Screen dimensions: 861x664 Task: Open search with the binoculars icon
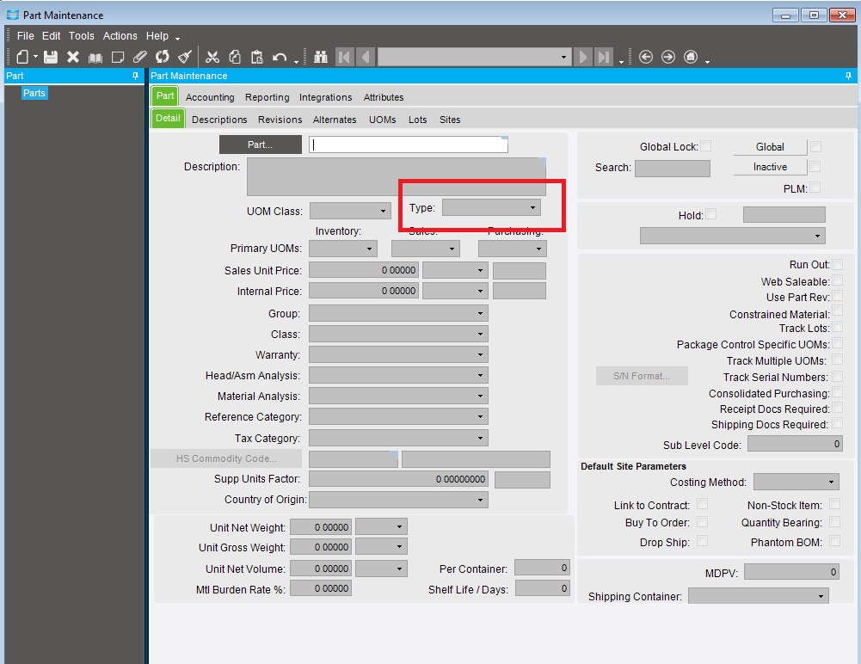(321, 57)
